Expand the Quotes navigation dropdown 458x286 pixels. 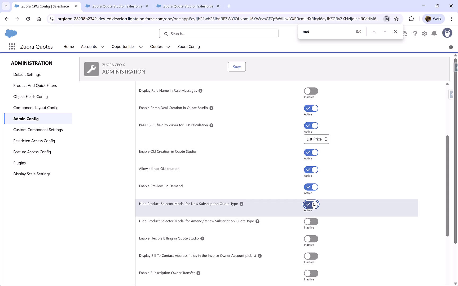point(168,47)
